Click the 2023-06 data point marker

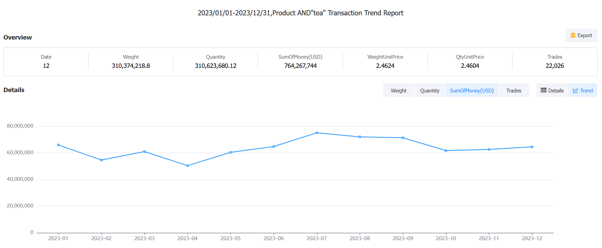[x=274, y=147]
